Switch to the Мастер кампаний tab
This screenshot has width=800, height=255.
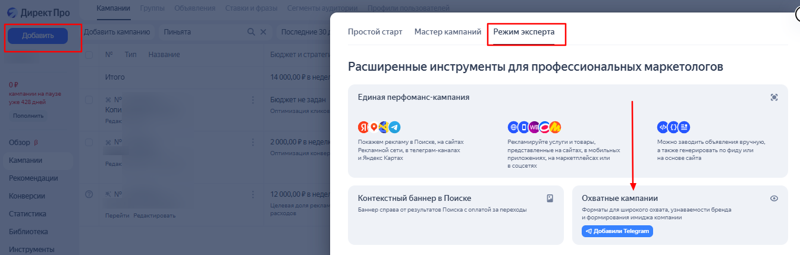[447, 32]
